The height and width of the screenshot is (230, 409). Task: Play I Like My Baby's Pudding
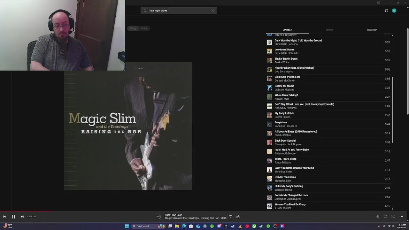pyautogui.click(x=328, y=188)
